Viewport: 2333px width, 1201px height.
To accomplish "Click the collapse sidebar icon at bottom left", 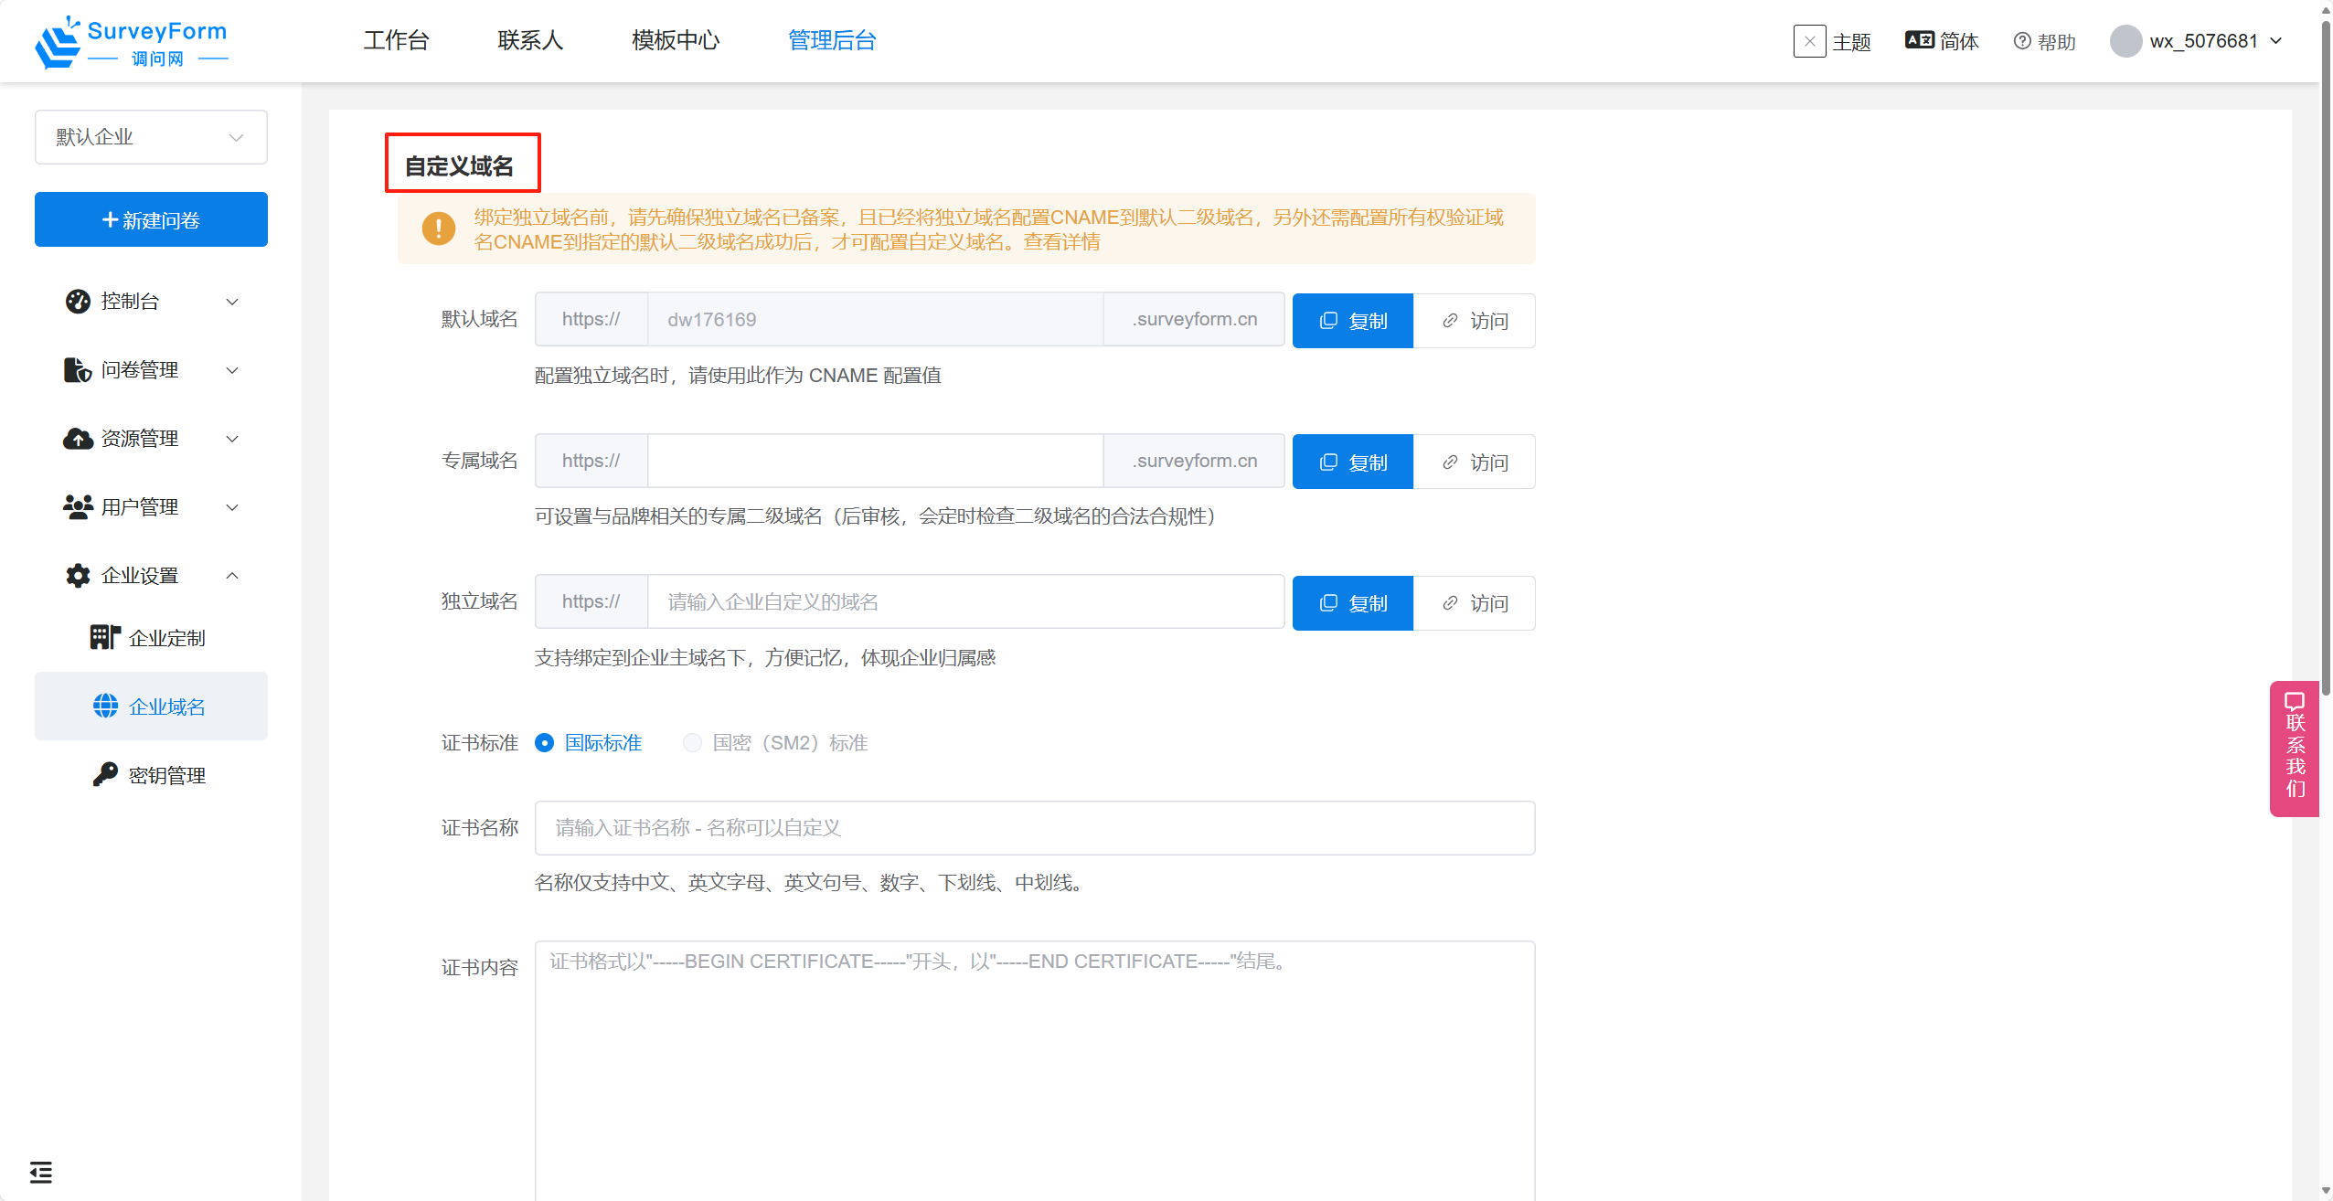I will click(41, 1172).
